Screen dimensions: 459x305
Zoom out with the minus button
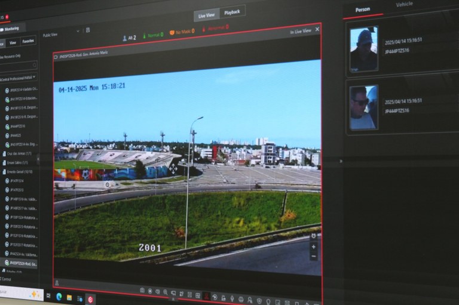(x=313, y=256)
